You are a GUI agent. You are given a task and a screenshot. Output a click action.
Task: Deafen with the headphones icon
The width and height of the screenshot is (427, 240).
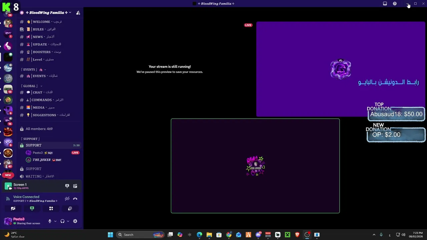click(x=62, y=221)
